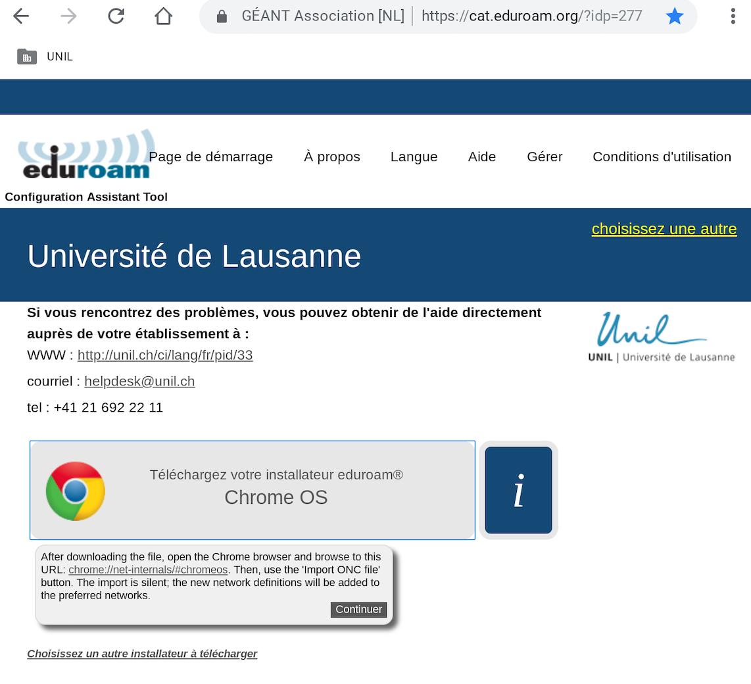Go to the browser home page

[163, 16]
